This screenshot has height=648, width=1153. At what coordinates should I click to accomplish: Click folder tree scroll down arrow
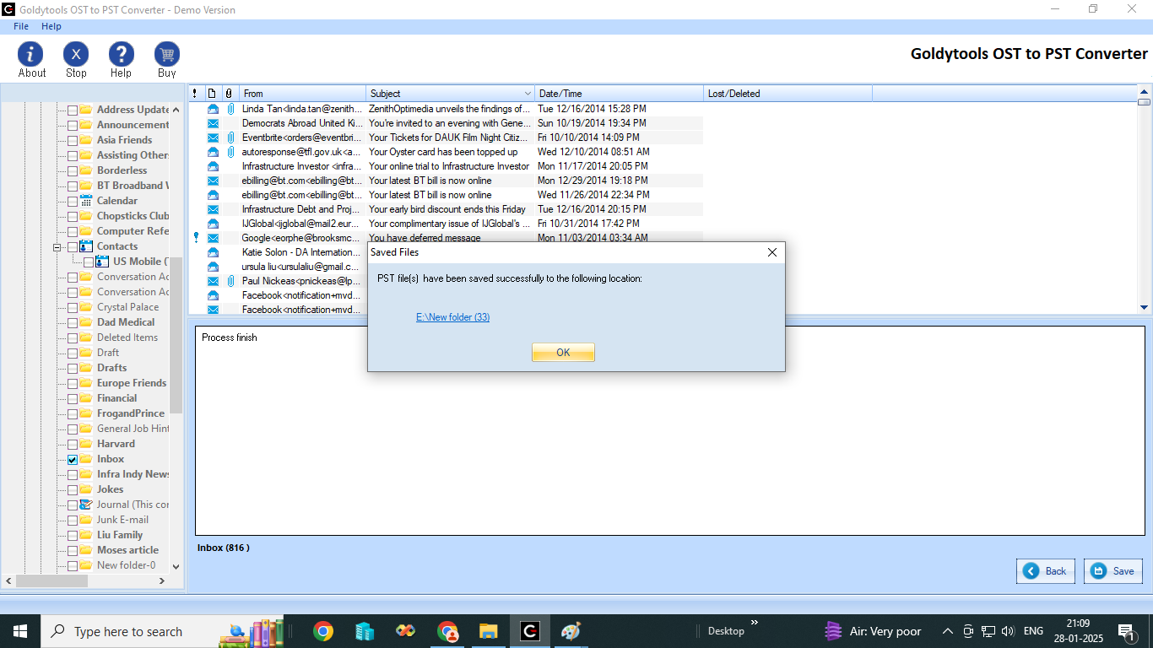click(176, 566)
